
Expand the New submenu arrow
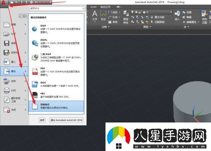[25, 24]
